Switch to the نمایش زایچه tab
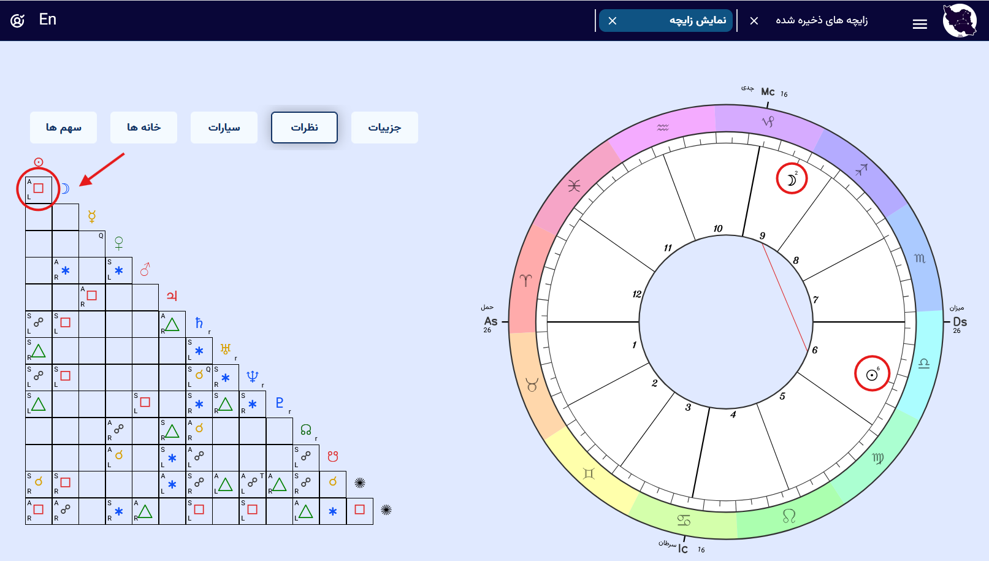The height and width of the screenshot is (561, 989). click(697, 20)
